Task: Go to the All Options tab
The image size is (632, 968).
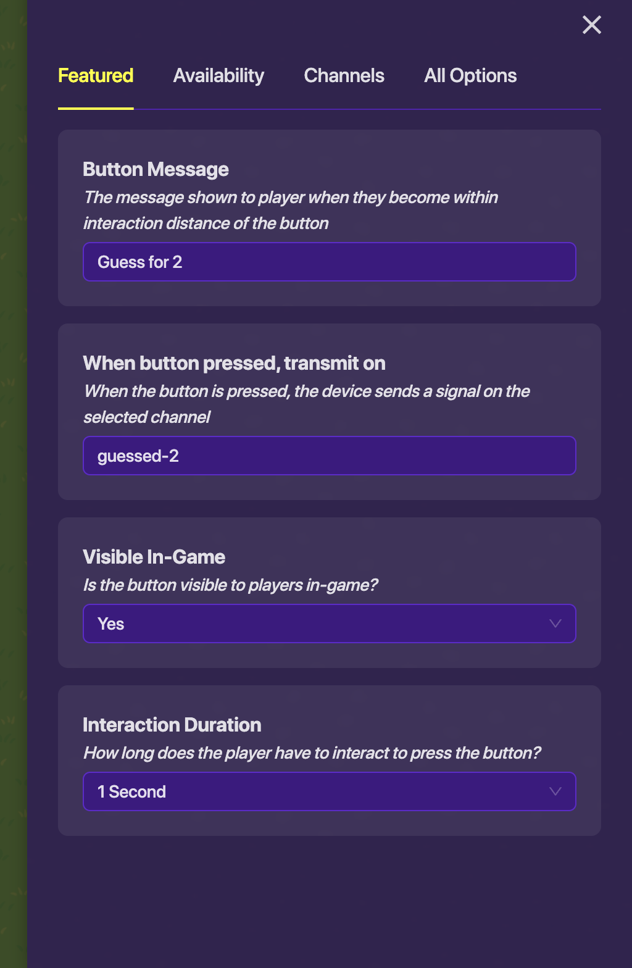Action: [x=470, y=76]
